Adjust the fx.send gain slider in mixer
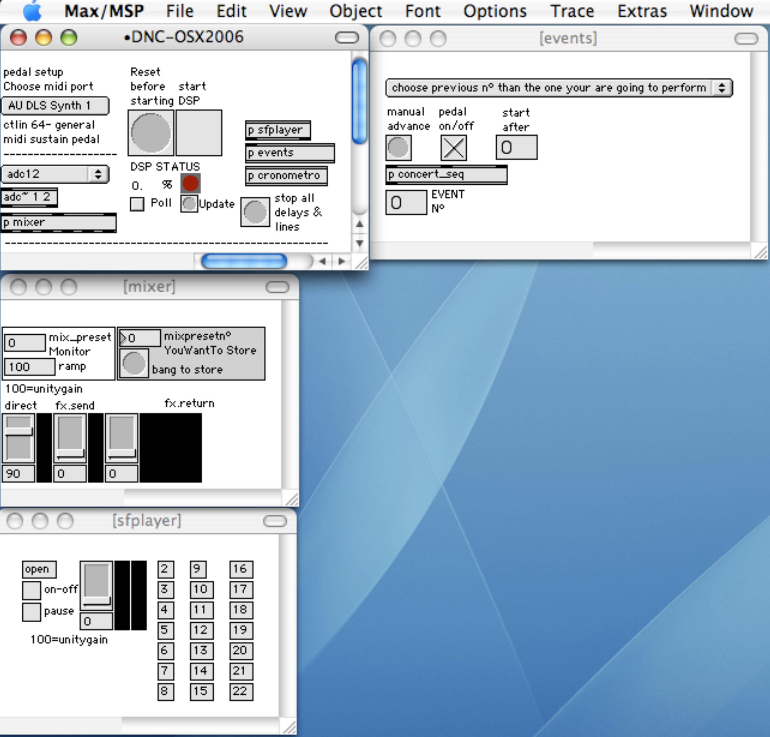Screen dimensions: 770x737 coord(70,438)
